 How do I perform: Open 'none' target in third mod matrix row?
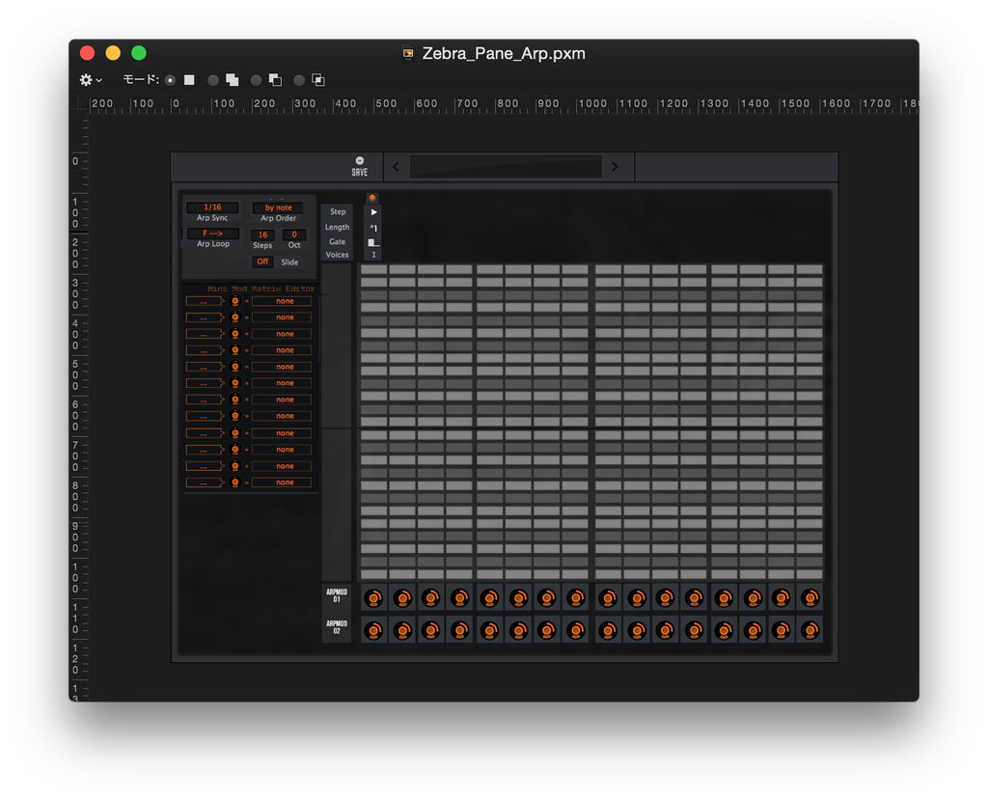pos(282,334)
